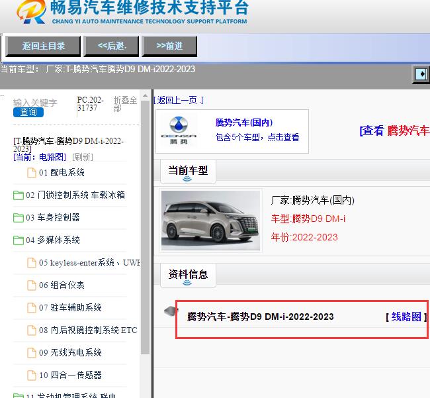The height and width of the screenshot is (398, 430).
Task: Select the 当前车型 tab
Action: 188,172
